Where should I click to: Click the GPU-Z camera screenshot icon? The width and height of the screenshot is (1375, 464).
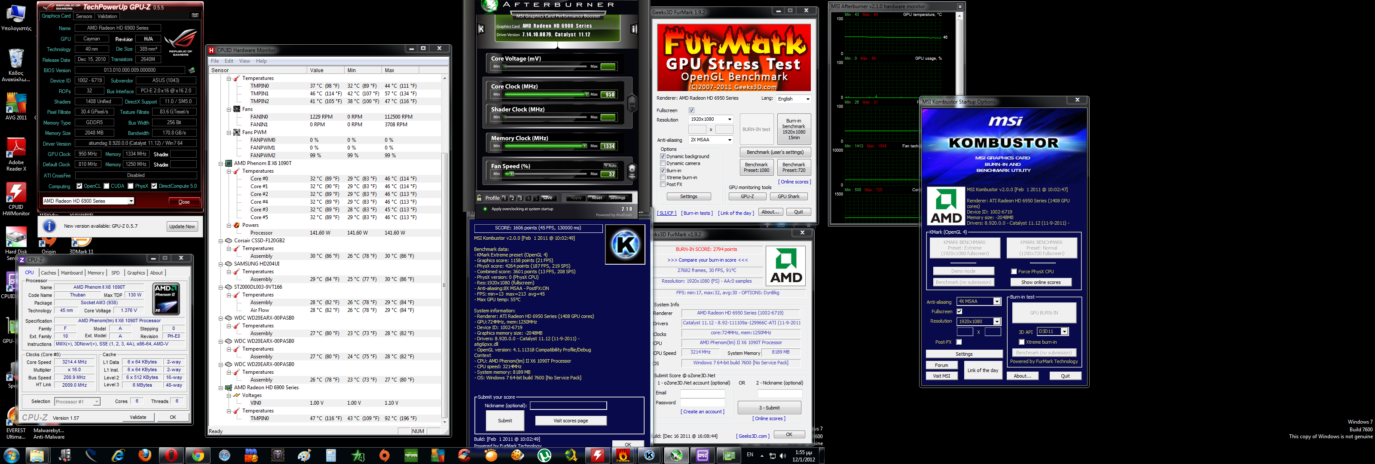coord(195,15)
